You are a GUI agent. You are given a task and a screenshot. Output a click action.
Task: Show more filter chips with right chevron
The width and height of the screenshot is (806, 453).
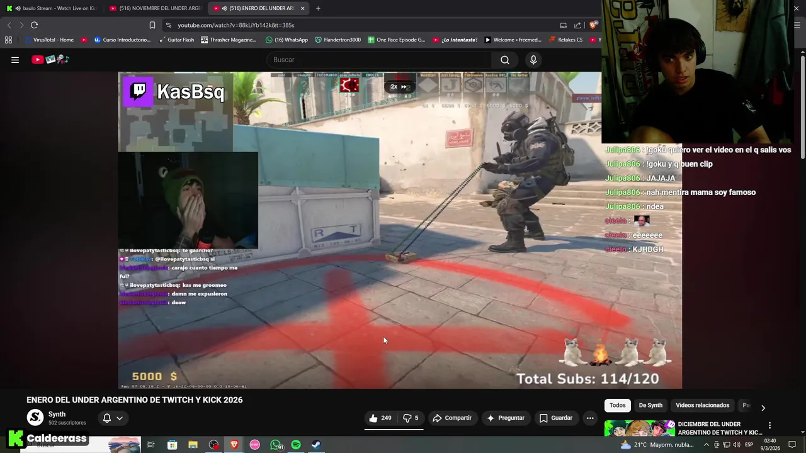point(763,408)
